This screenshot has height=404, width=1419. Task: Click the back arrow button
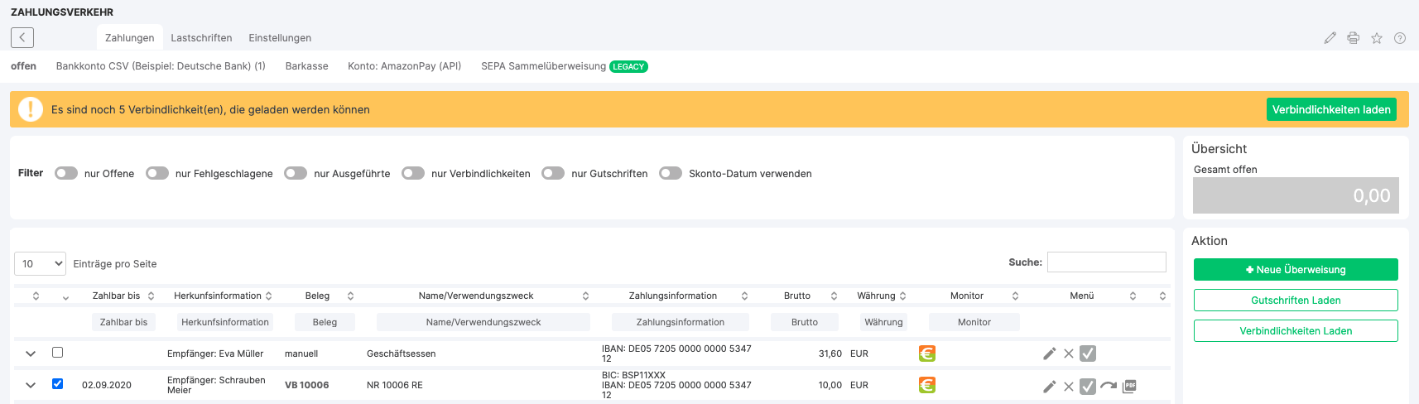(x=22, y=37)
